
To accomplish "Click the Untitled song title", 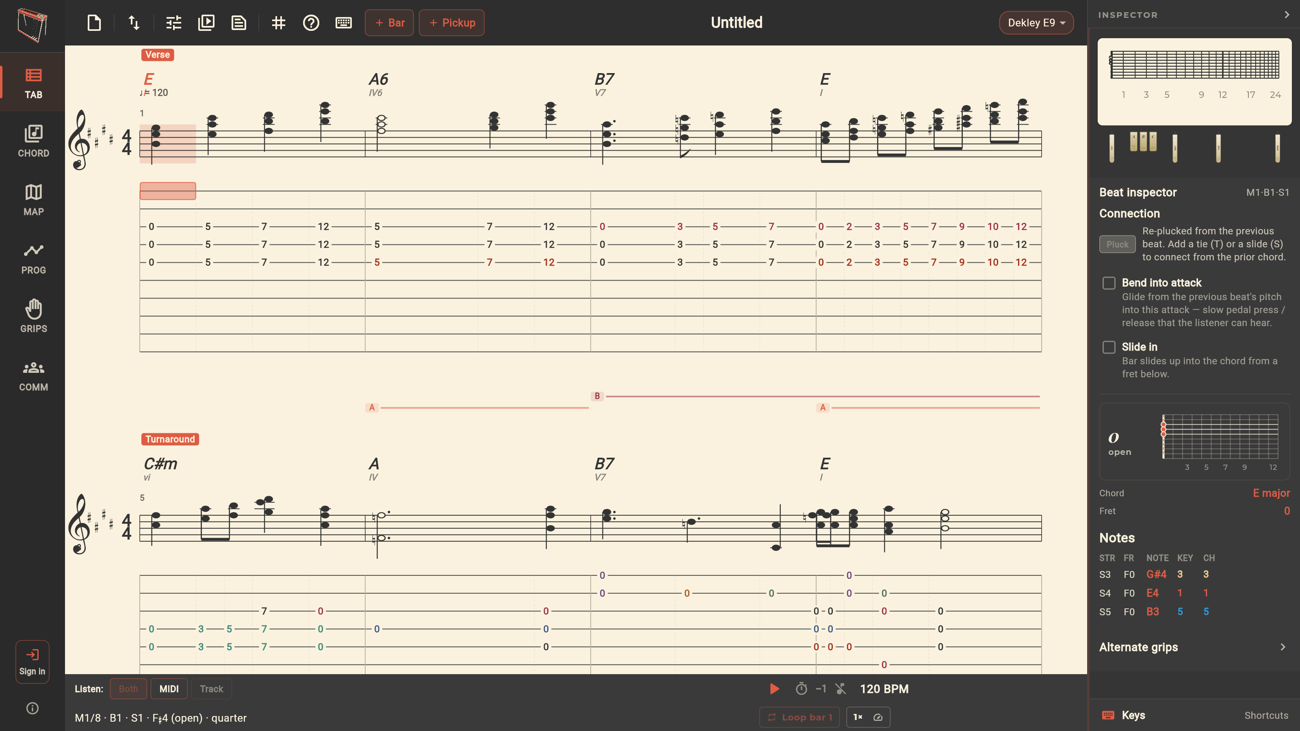I will tap(736, 23).
